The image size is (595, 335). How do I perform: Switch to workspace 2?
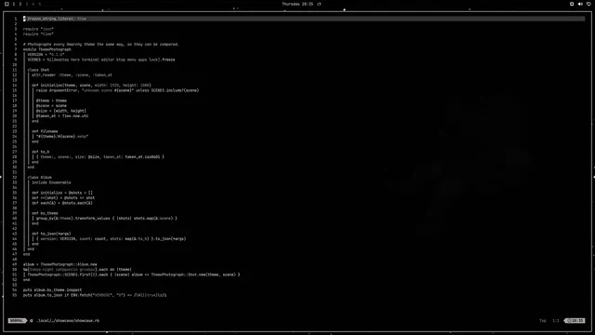pyautogui.click(x=20, y=4)
